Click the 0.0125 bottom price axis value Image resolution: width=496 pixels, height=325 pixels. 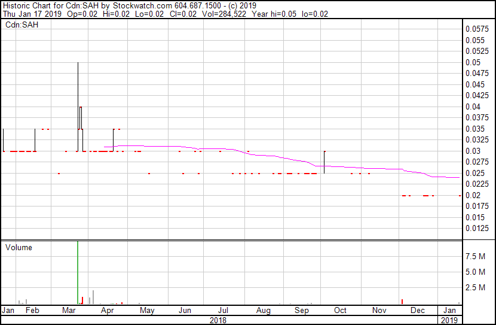(x=477, y=228)
